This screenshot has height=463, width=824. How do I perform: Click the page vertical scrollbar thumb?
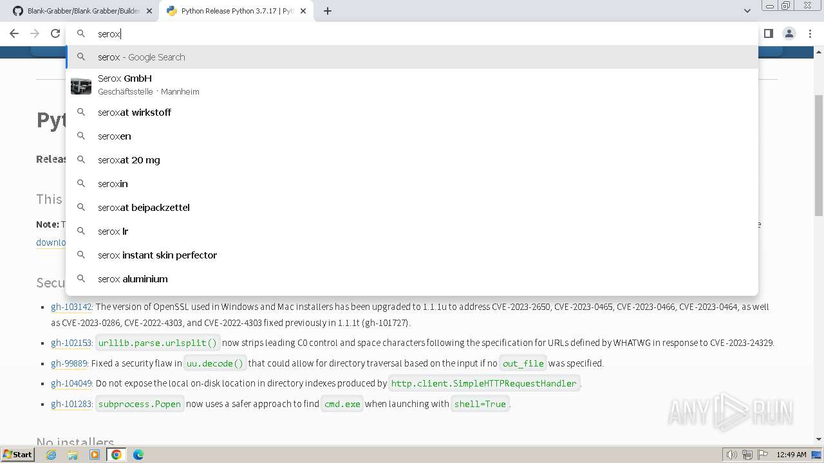tap(819, 154)
